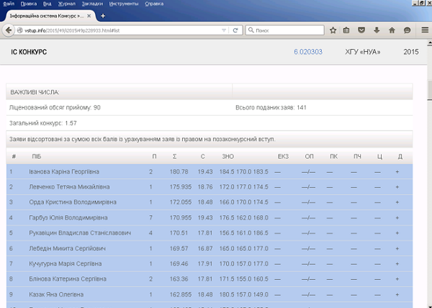Go to the Home page icon
The height and width of the screenshot is (308, 432).
tap(392, 30)
